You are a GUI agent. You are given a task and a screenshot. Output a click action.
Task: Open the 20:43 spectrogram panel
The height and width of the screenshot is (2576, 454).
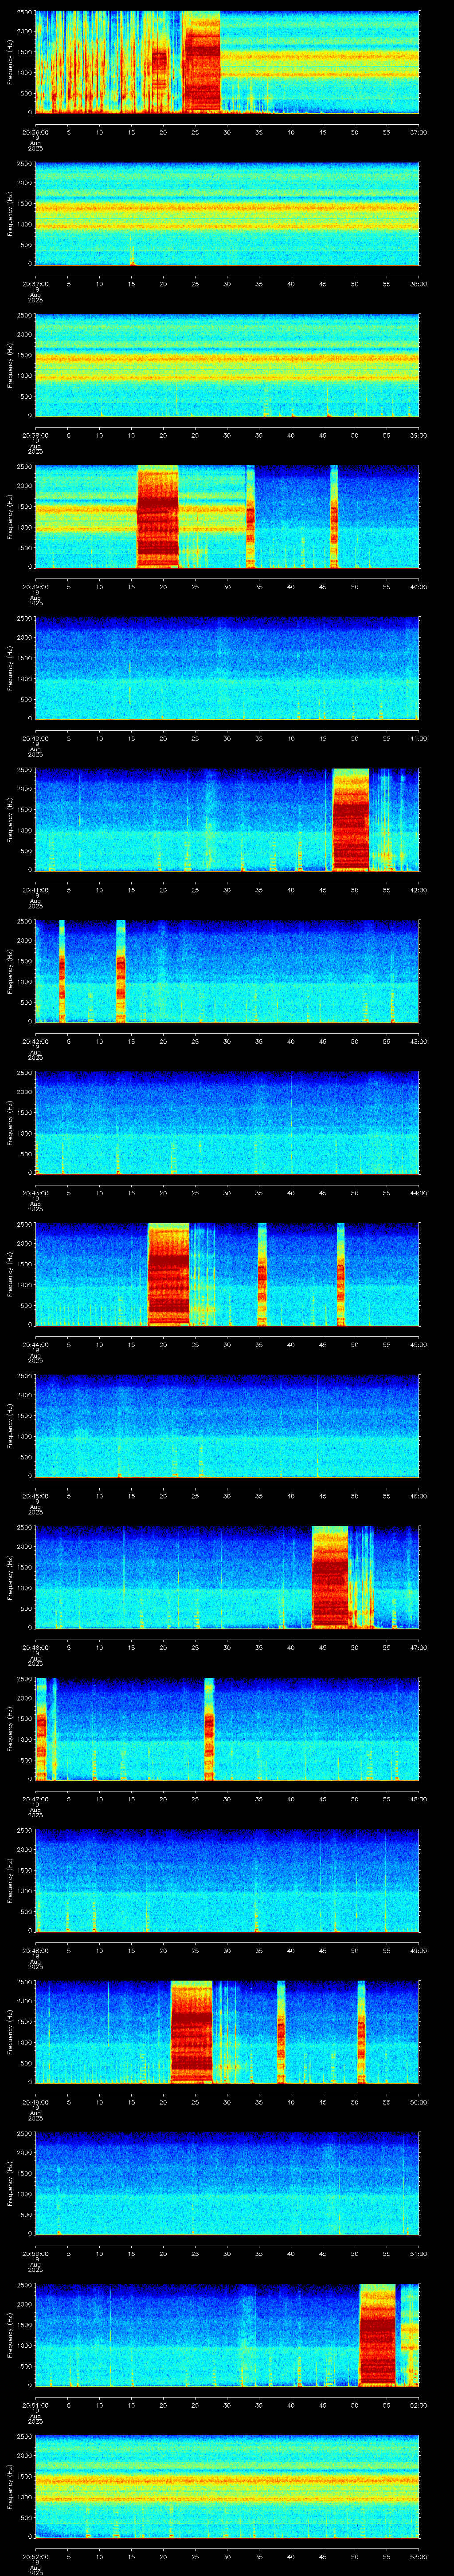(x=227, y=1123)
